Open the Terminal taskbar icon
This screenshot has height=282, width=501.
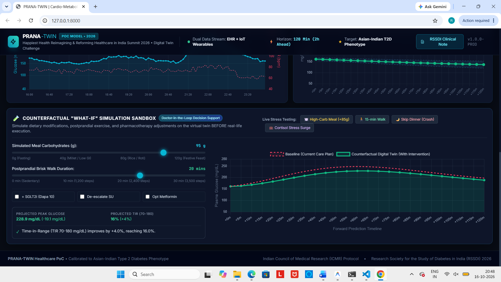pos(352,274)
